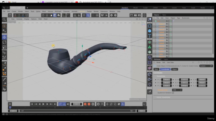Switch to the Layers tab
This screenshot has height=121, width=216.
coord(166,59)
